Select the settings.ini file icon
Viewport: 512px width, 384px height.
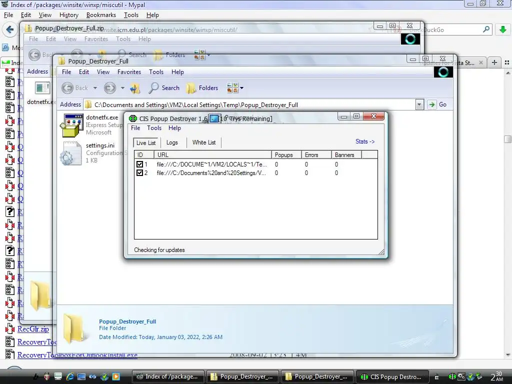click(x=71, y=153)
